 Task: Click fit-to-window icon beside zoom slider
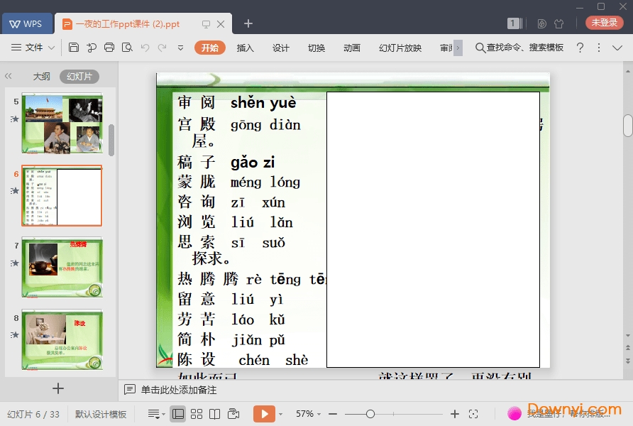(473, 414)
